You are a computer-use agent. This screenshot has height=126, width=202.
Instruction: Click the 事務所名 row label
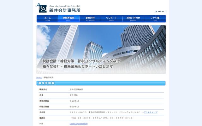click(43, 89)
